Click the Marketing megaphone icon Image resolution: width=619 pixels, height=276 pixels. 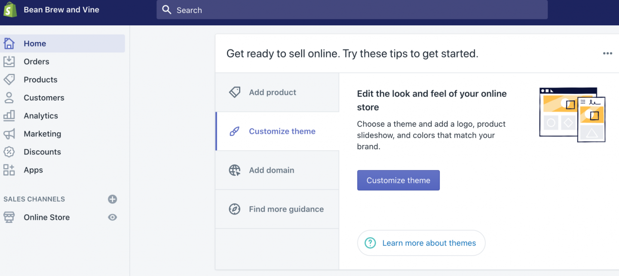pos(9,134)
